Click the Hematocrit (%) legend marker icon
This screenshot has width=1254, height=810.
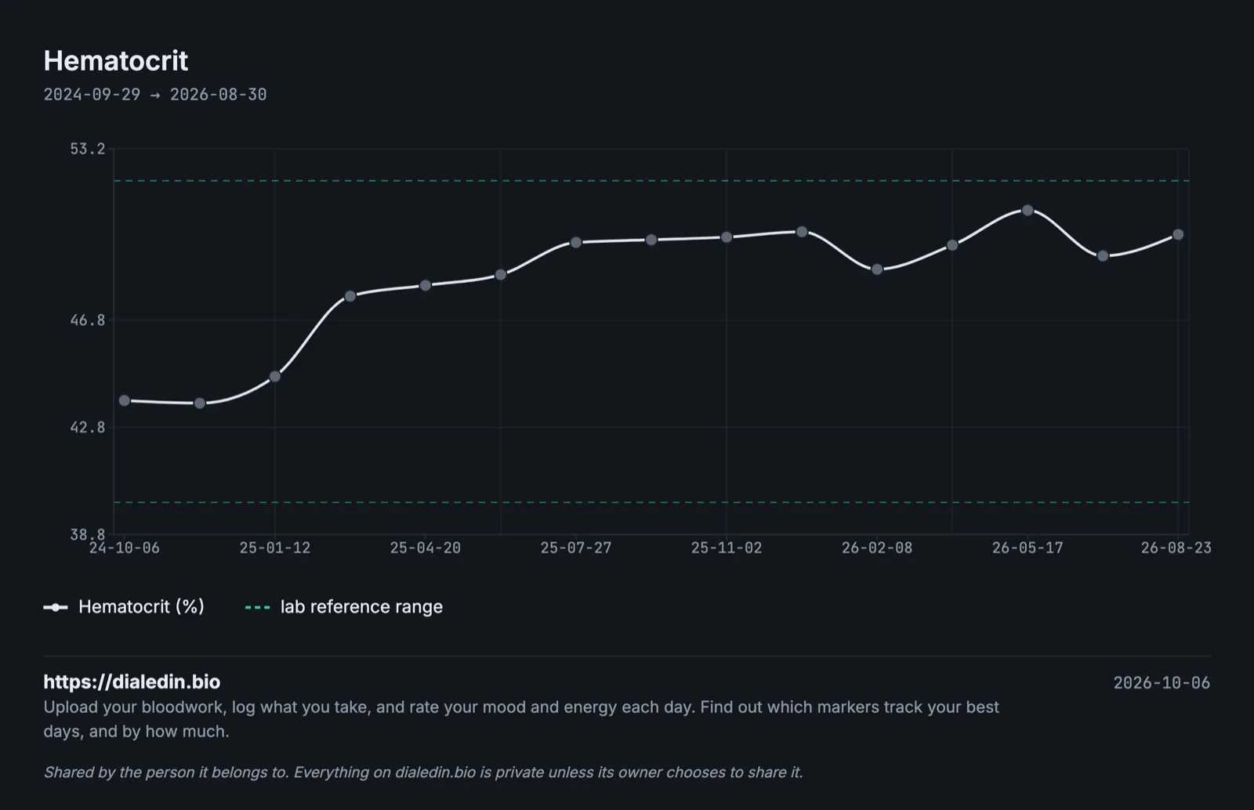(x=56, y=607)
